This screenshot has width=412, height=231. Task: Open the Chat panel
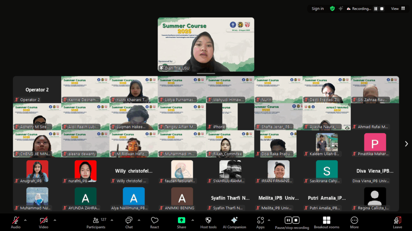tap(129, 221)
